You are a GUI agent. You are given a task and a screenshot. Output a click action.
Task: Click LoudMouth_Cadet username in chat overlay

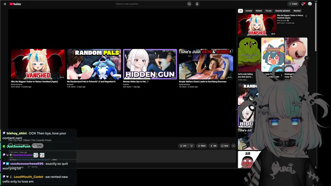tap(28, 177)
